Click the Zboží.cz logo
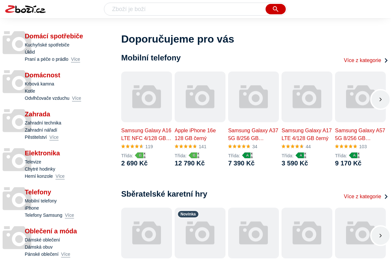This screenshot has height=260, width=391. 25,9
